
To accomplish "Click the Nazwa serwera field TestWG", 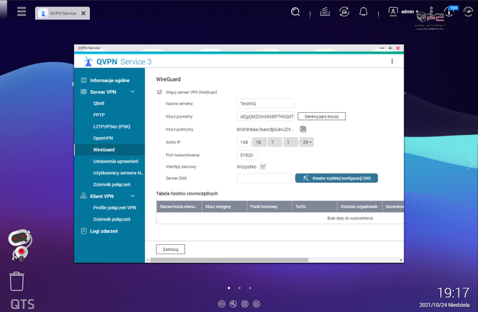I will coord(265,104).
